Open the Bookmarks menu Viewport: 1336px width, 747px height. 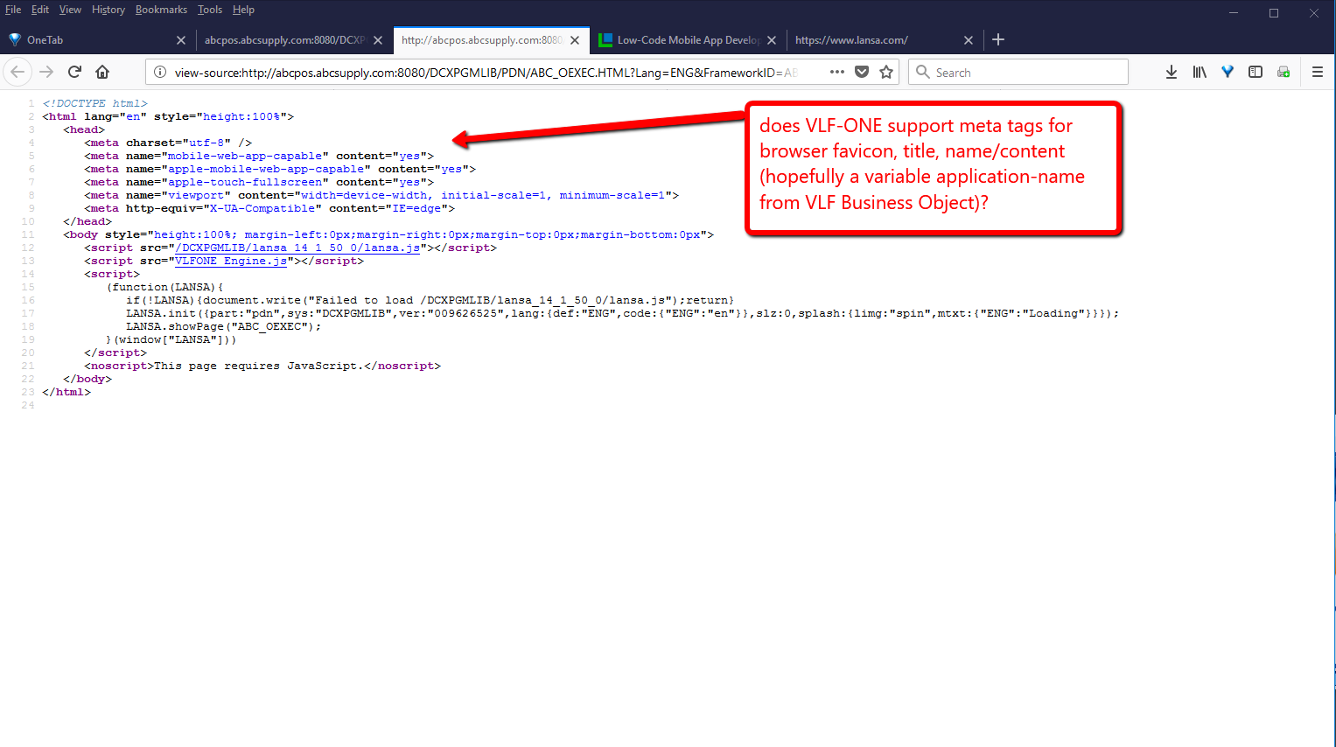pyautogui.click(x=161, y=10)
